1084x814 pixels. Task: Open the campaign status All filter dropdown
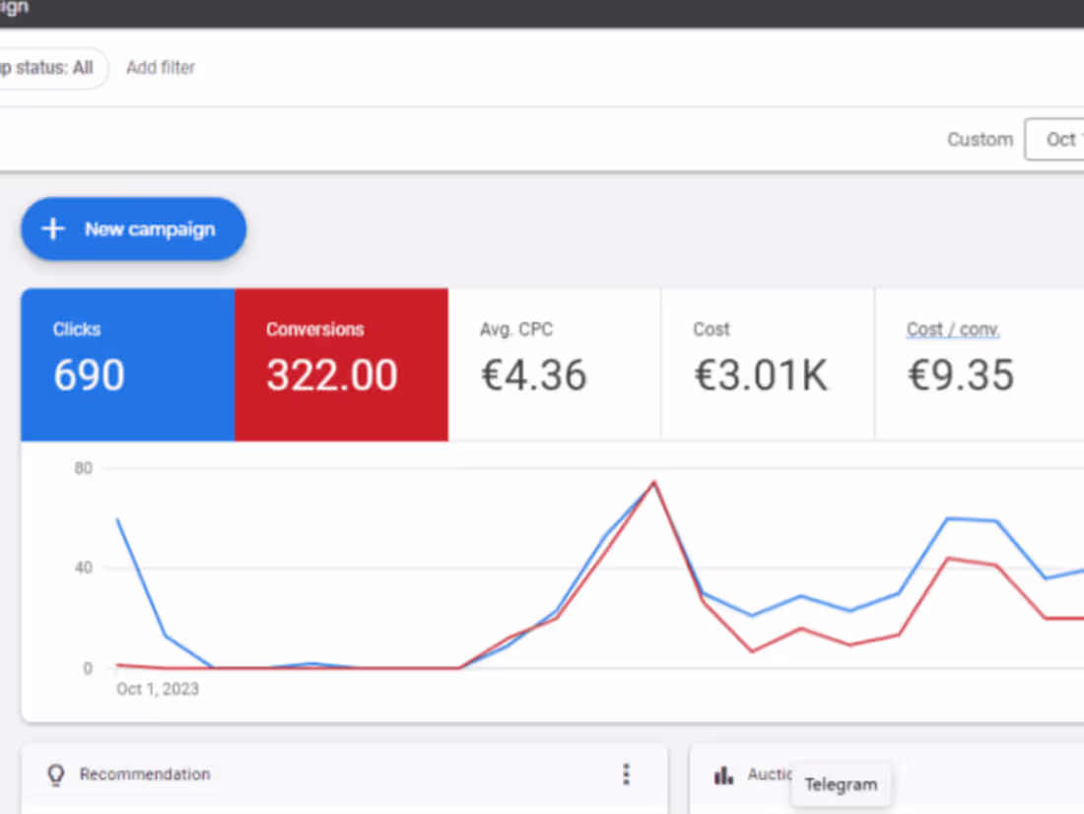pyautogui.click(x=49, y=68)
